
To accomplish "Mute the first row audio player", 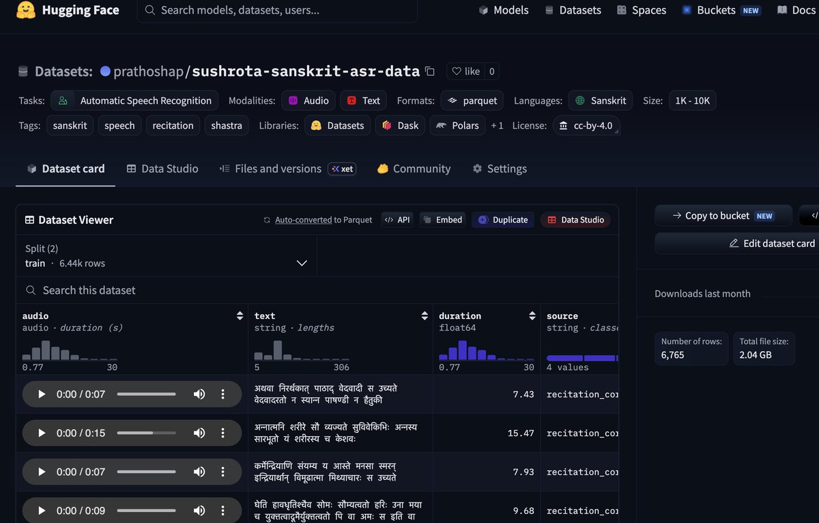I will tap(199, 394).
